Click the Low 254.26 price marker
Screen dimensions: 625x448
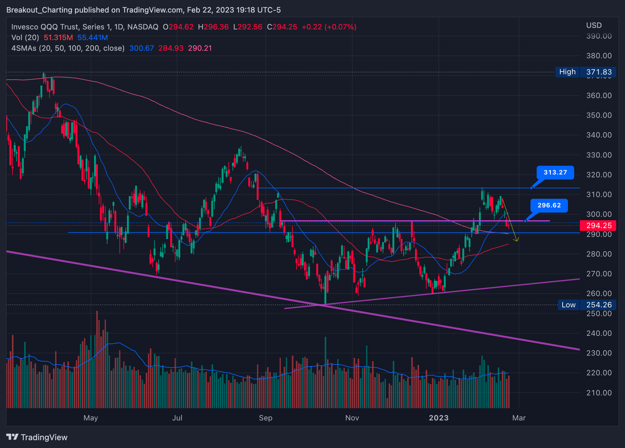[x=587, y=305]
